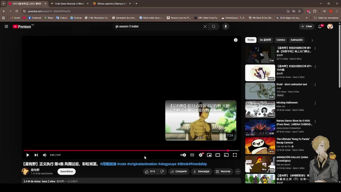Submit search with magnifier icon
This screenshot has height=192, width=341.
214,26
